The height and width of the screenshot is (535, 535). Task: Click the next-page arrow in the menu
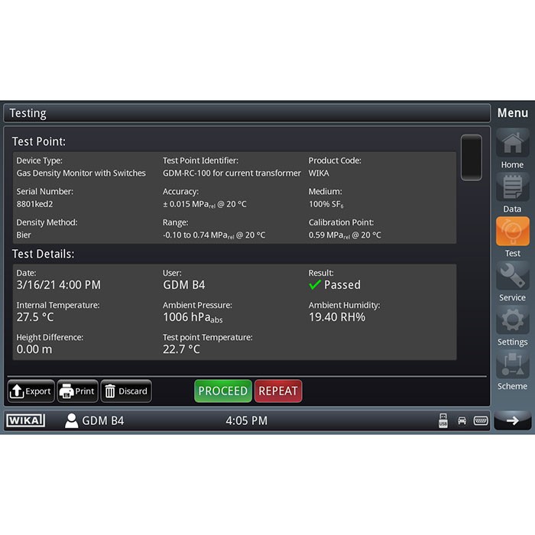tap(513, 420)
